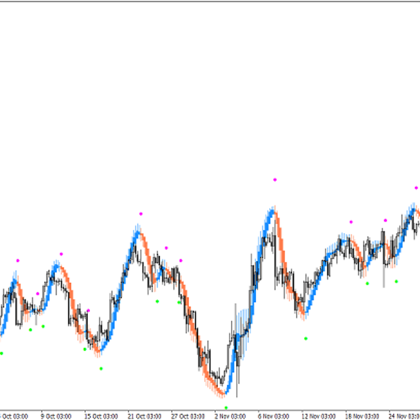Click the 2 Nov 03:00 date label

tap(232, 415)
